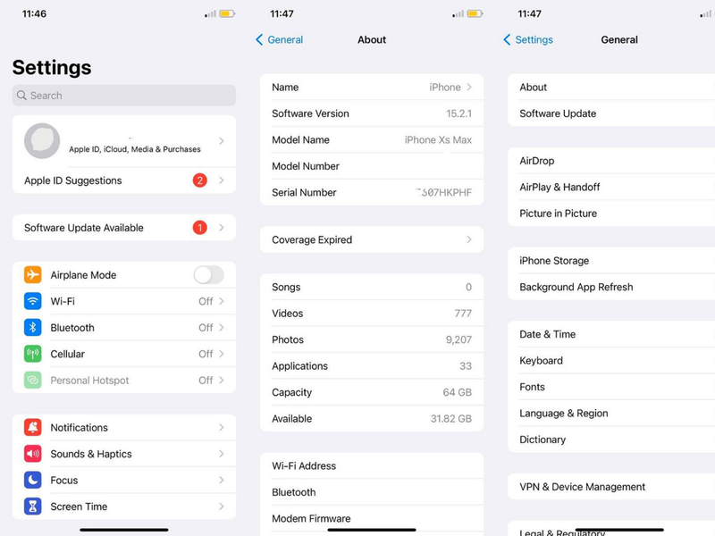
Task: Tap Bluetooth row on About screen
Action: point(372,492)
